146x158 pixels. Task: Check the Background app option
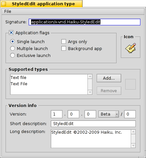pyautogui.click(x=64, y=48)
